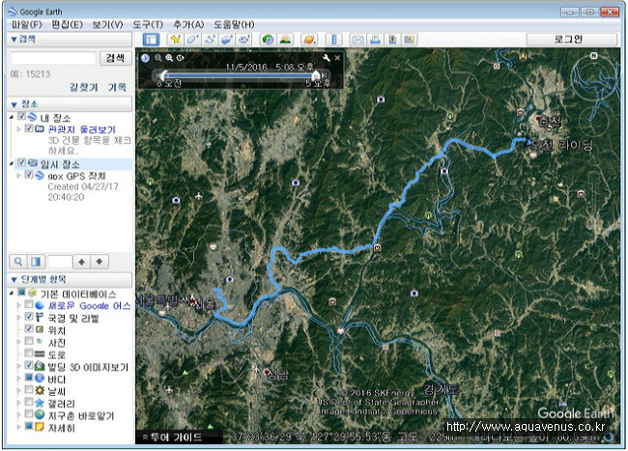Enable the 도로 layer checkbox
The width and height of the screenshot is (628, 451).
coord(29,352)
